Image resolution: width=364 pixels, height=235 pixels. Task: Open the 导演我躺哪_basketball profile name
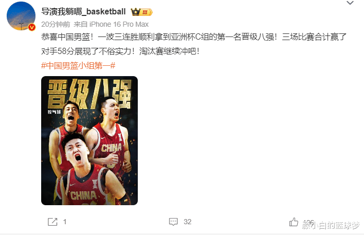(83, 11)
